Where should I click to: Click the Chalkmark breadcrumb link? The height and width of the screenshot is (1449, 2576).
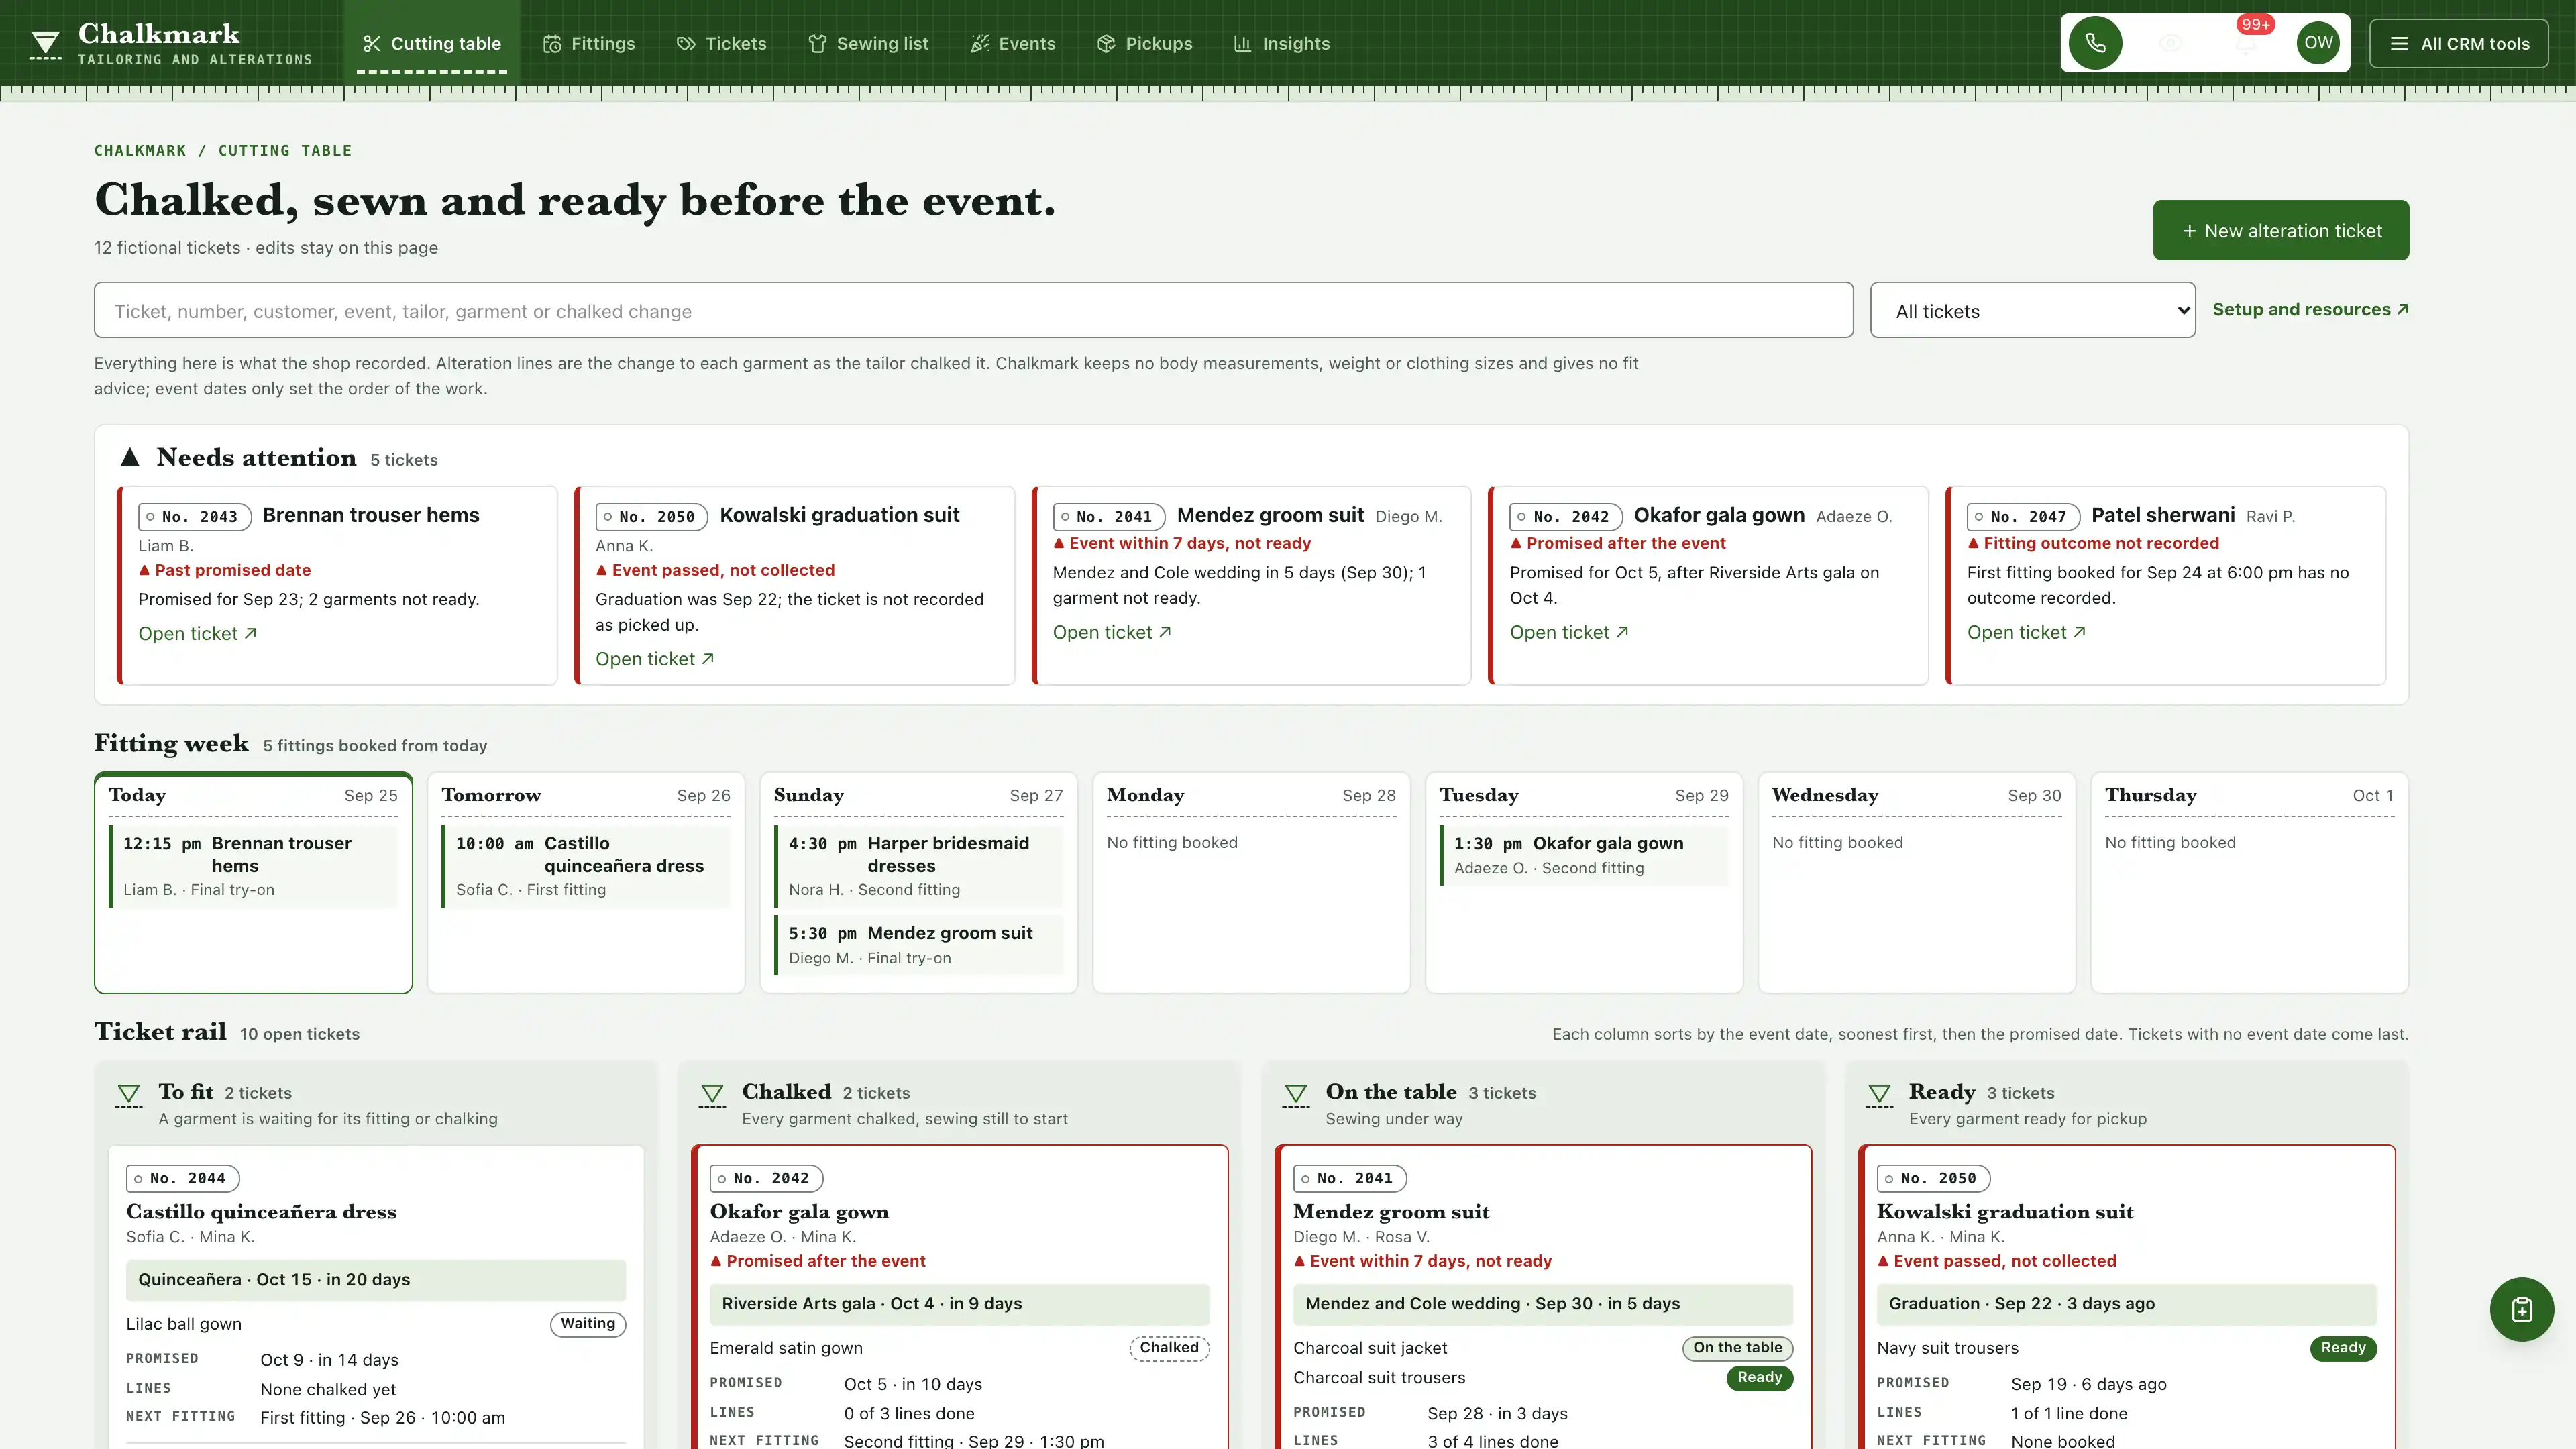[x=140, y=150]
